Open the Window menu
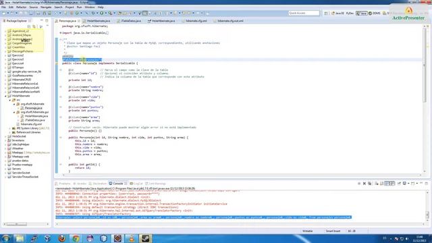432x243 pixels. [90, 7]
